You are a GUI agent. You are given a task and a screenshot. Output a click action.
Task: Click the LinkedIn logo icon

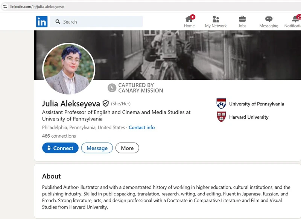click(42, 22)
